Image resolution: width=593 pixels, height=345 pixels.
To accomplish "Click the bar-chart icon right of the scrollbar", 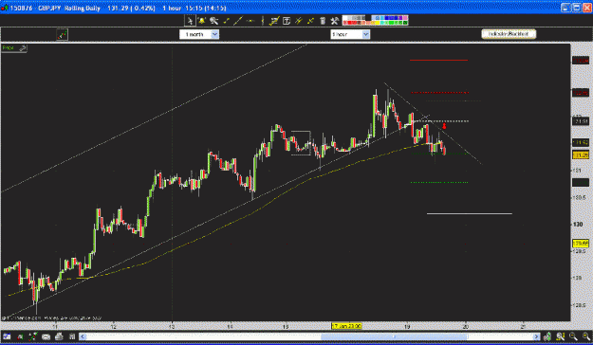I will point(547,336).
